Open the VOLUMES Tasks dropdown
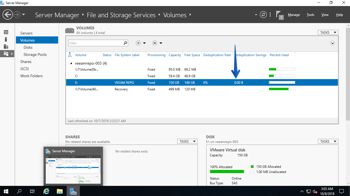Screen dimensions: 350x196 pyautogui.click(x=328, y=32)
